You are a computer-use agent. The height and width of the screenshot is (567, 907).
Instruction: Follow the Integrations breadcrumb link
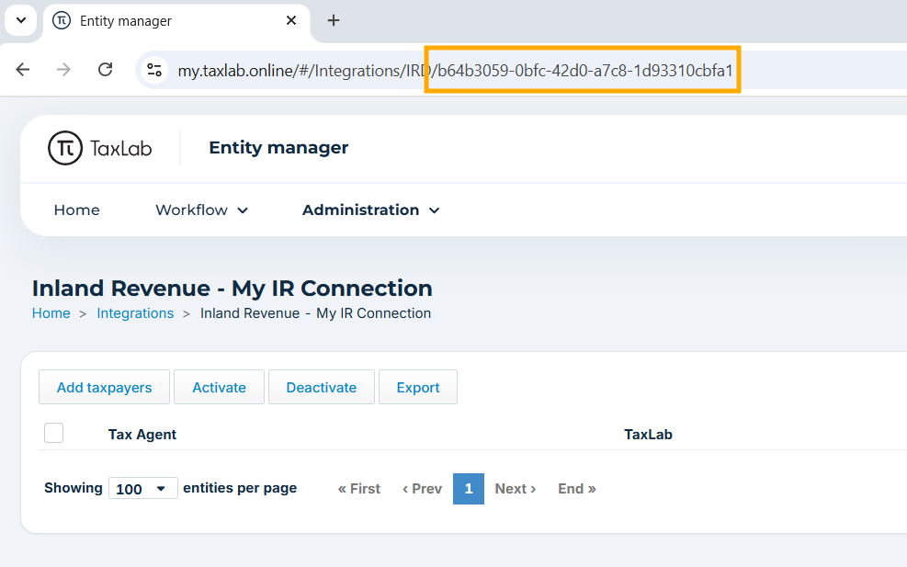tap(135, 313)
